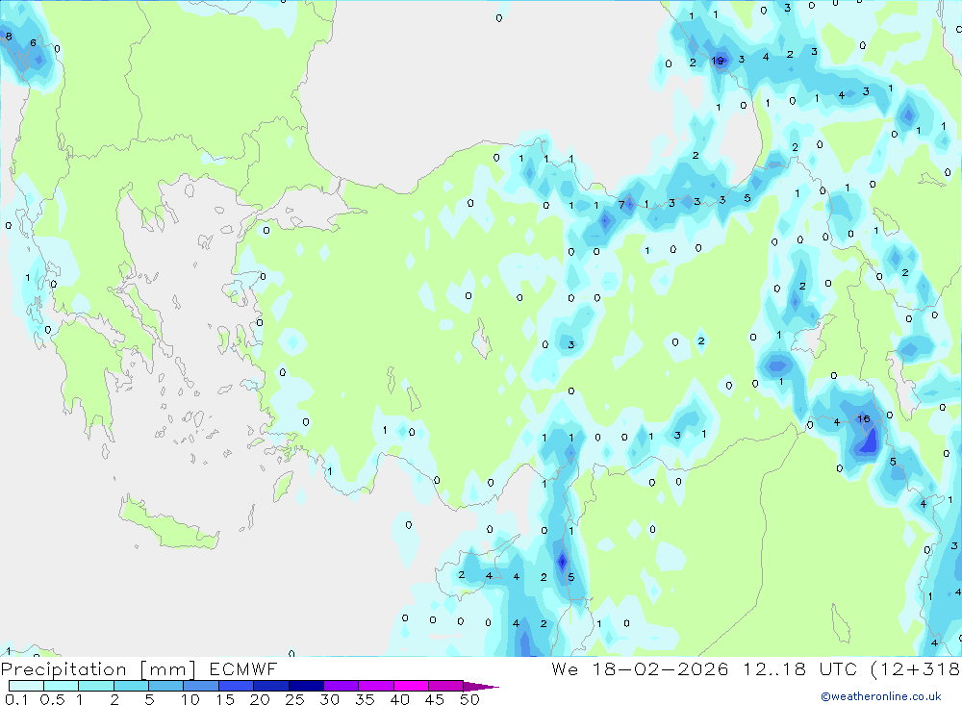Screen dimensions: 962x705
Task: Click the 'We 18-02-2026' date text
Action: pyautogui.click(x=640, y=668)
